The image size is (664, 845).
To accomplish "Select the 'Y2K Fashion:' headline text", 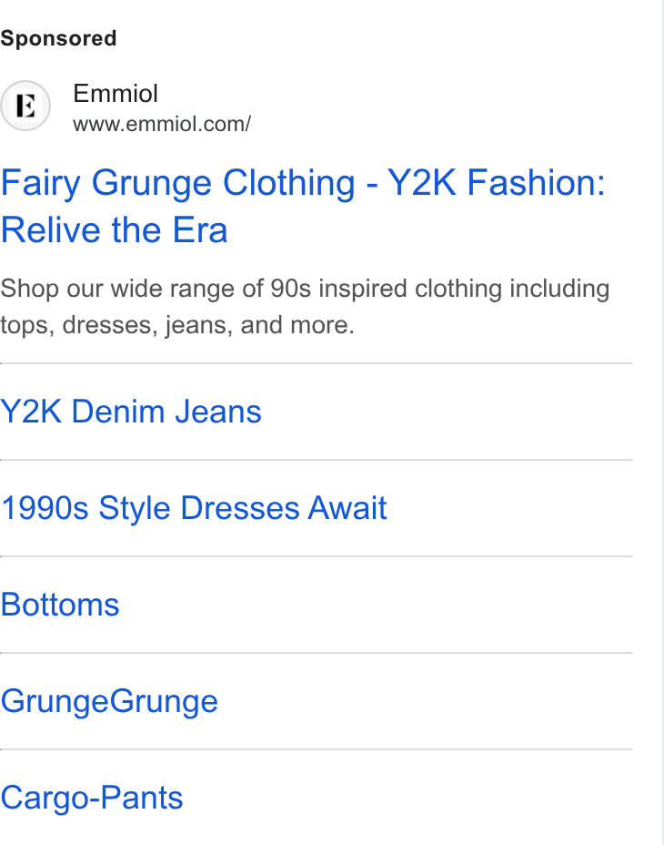I will (x=496, y=183).
